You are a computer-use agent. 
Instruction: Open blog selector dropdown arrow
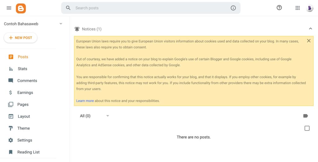tap(61, 24)
